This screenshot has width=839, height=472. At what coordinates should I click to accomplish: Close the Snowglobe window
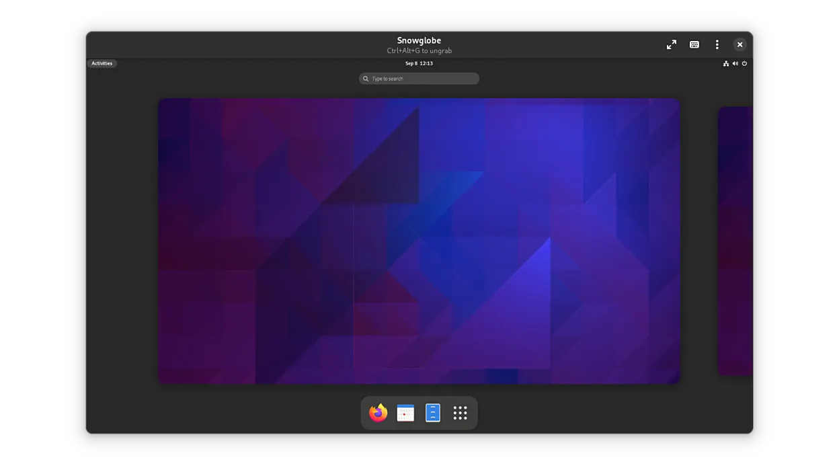tap(740, 44)
